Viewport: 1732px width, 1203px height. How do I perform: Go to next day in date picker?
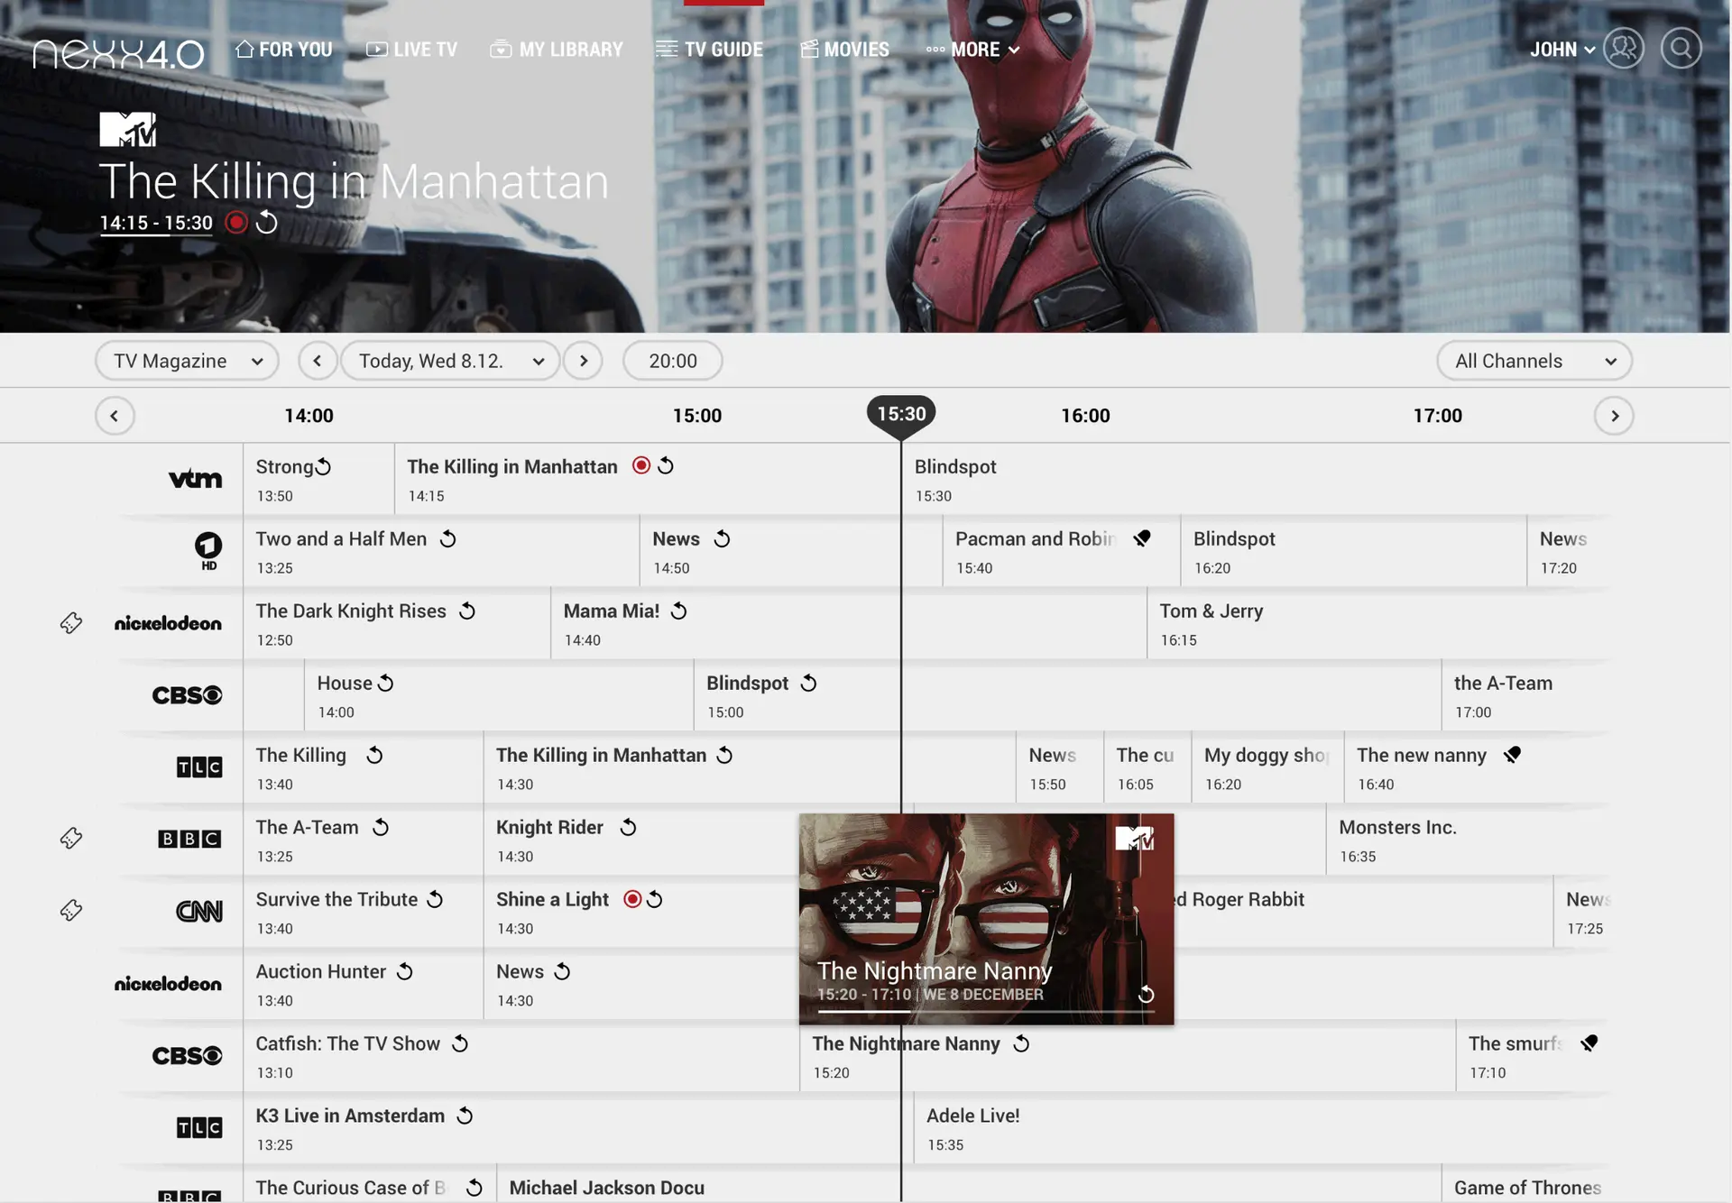pos(584,361)
